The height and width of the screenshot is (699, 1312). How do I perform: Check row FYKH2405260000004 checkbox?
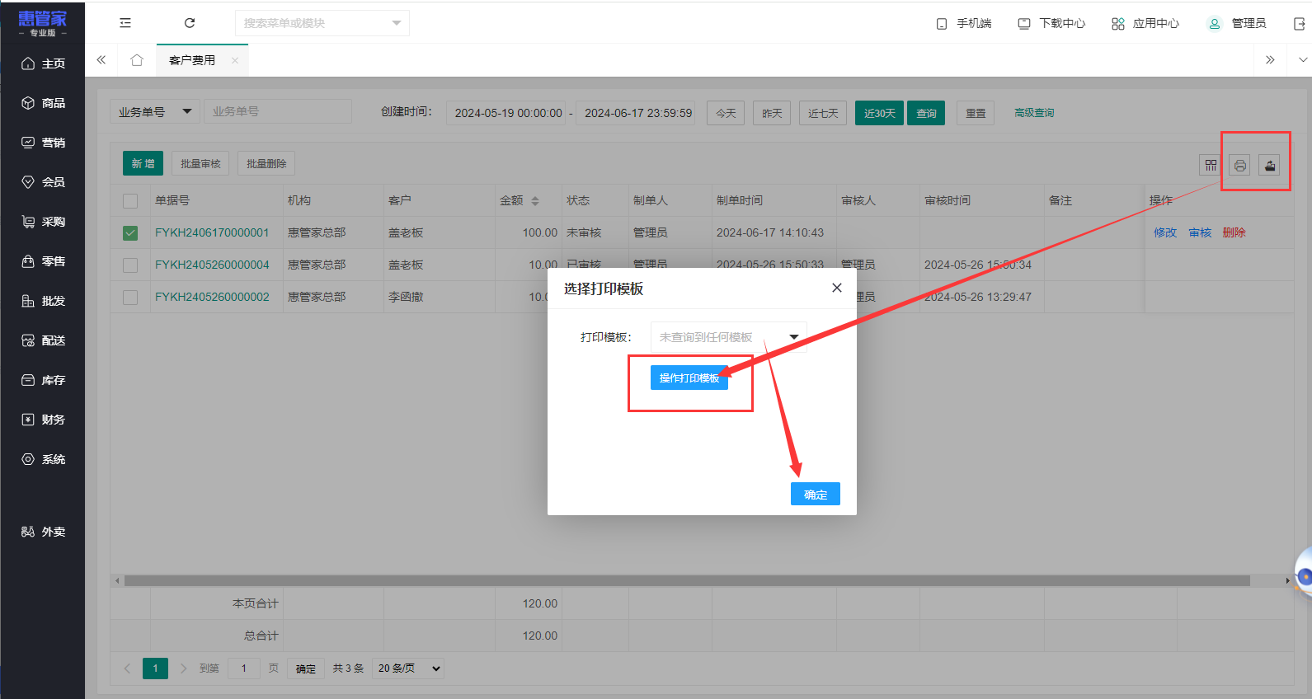tap(130, 265)
